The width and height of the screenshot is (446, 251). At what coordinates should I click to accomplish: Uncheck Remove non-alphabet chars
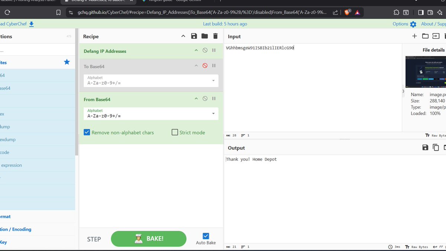click(87, 132)
